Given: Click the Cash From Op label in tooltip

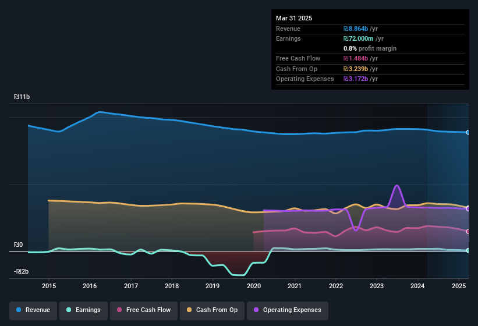Looking at the screenshot, I should click(x=296, y=69).
